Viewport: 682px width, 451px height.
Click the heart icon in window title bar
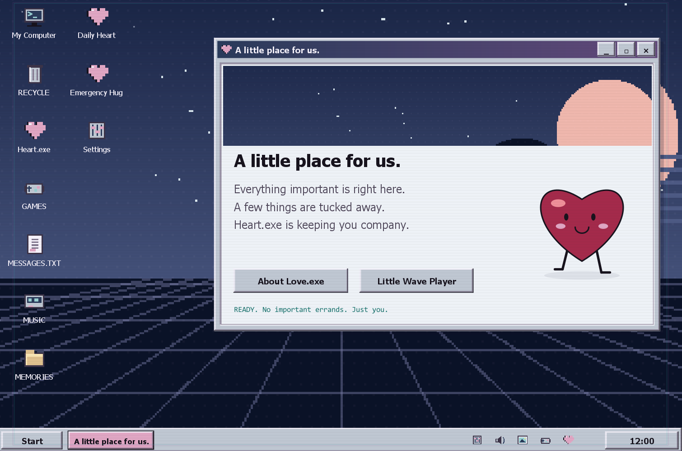[x=226, y=49]
